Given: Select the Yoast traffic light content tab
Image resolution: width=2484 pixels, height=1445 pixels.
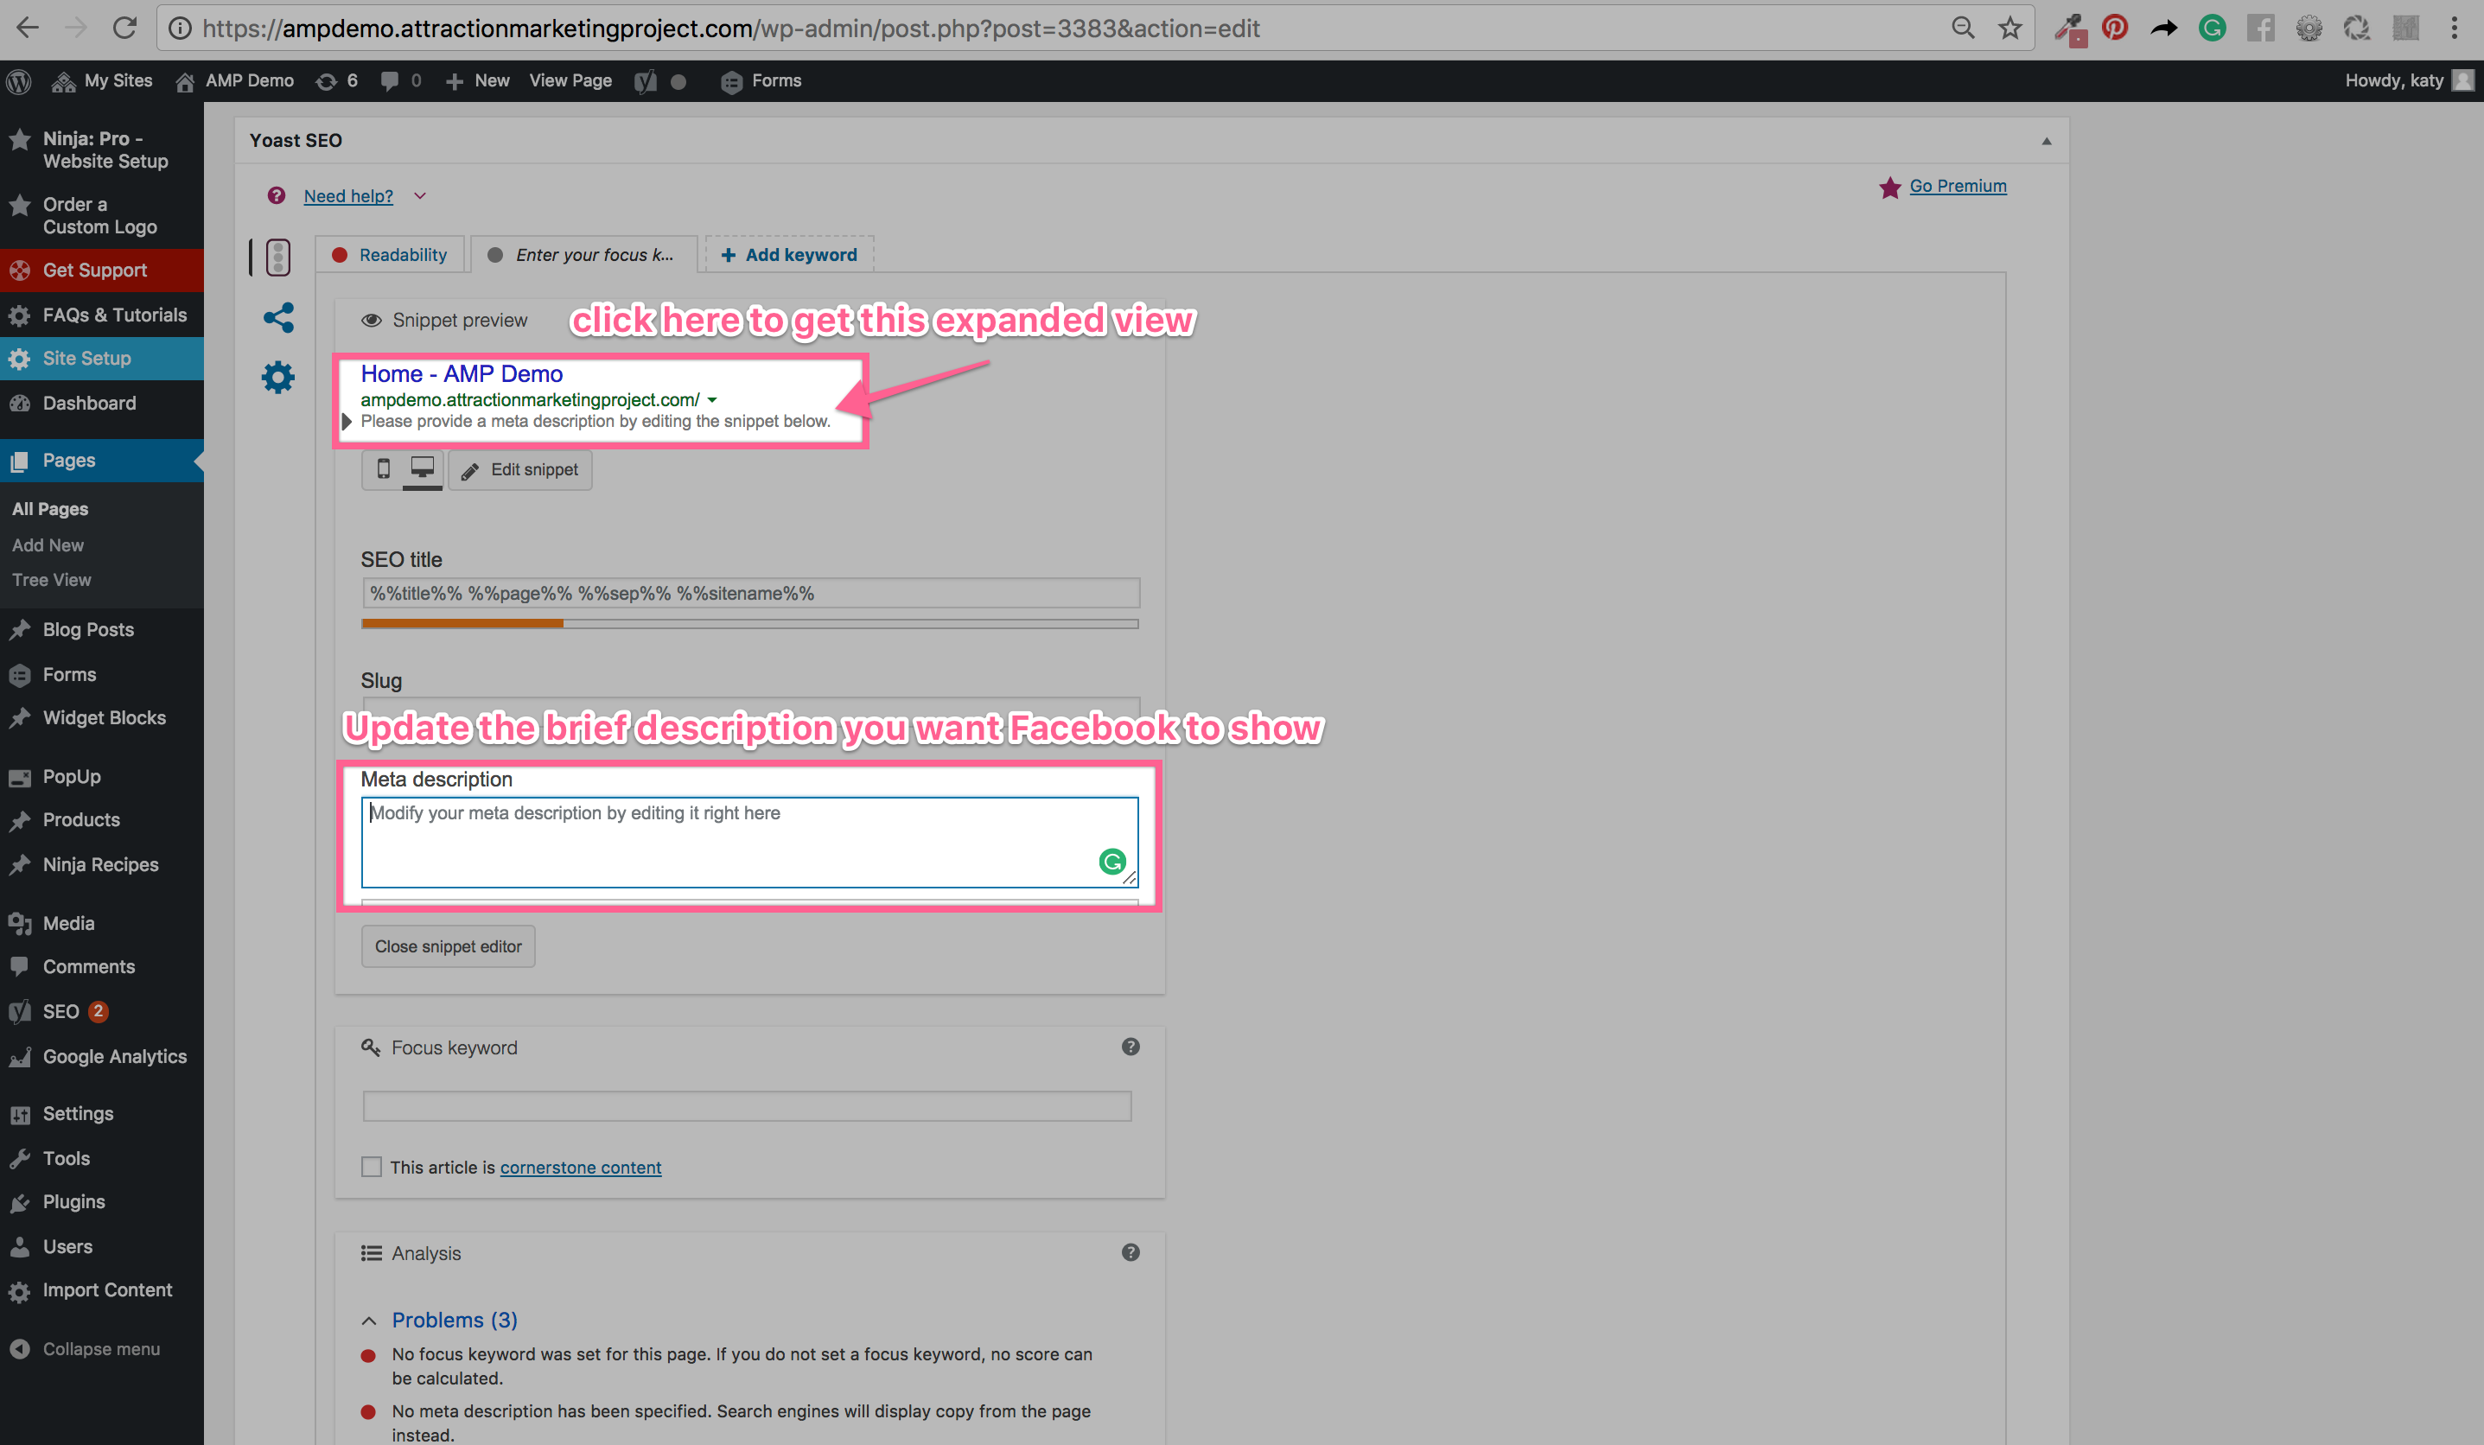Looking at the screenshot, I should 278,257.
